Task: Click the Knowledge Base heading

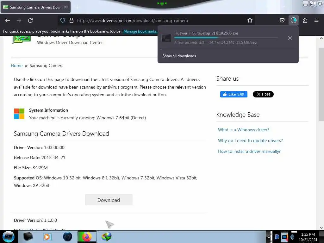Action: (238, 115)
